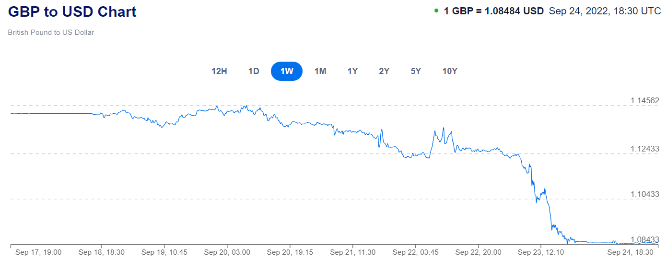Click the Sep 20, 03:00 time marker
Image resolution: width=667 pixels, height=259 pixels.
tap(227, 252)
